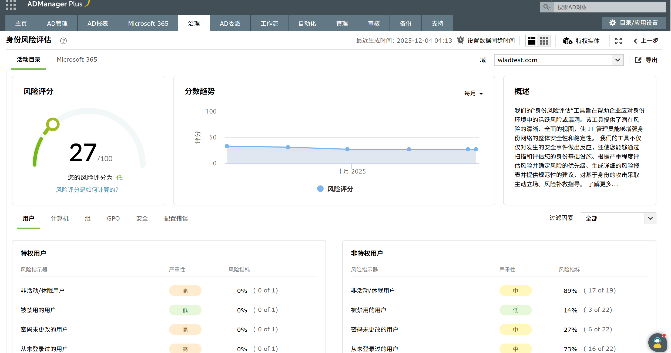This screenshot has height=353, width=671.
Task: Switch to the Microsoft 365 sub-tab
Action: pyautogui.click(x=77, y=59)
